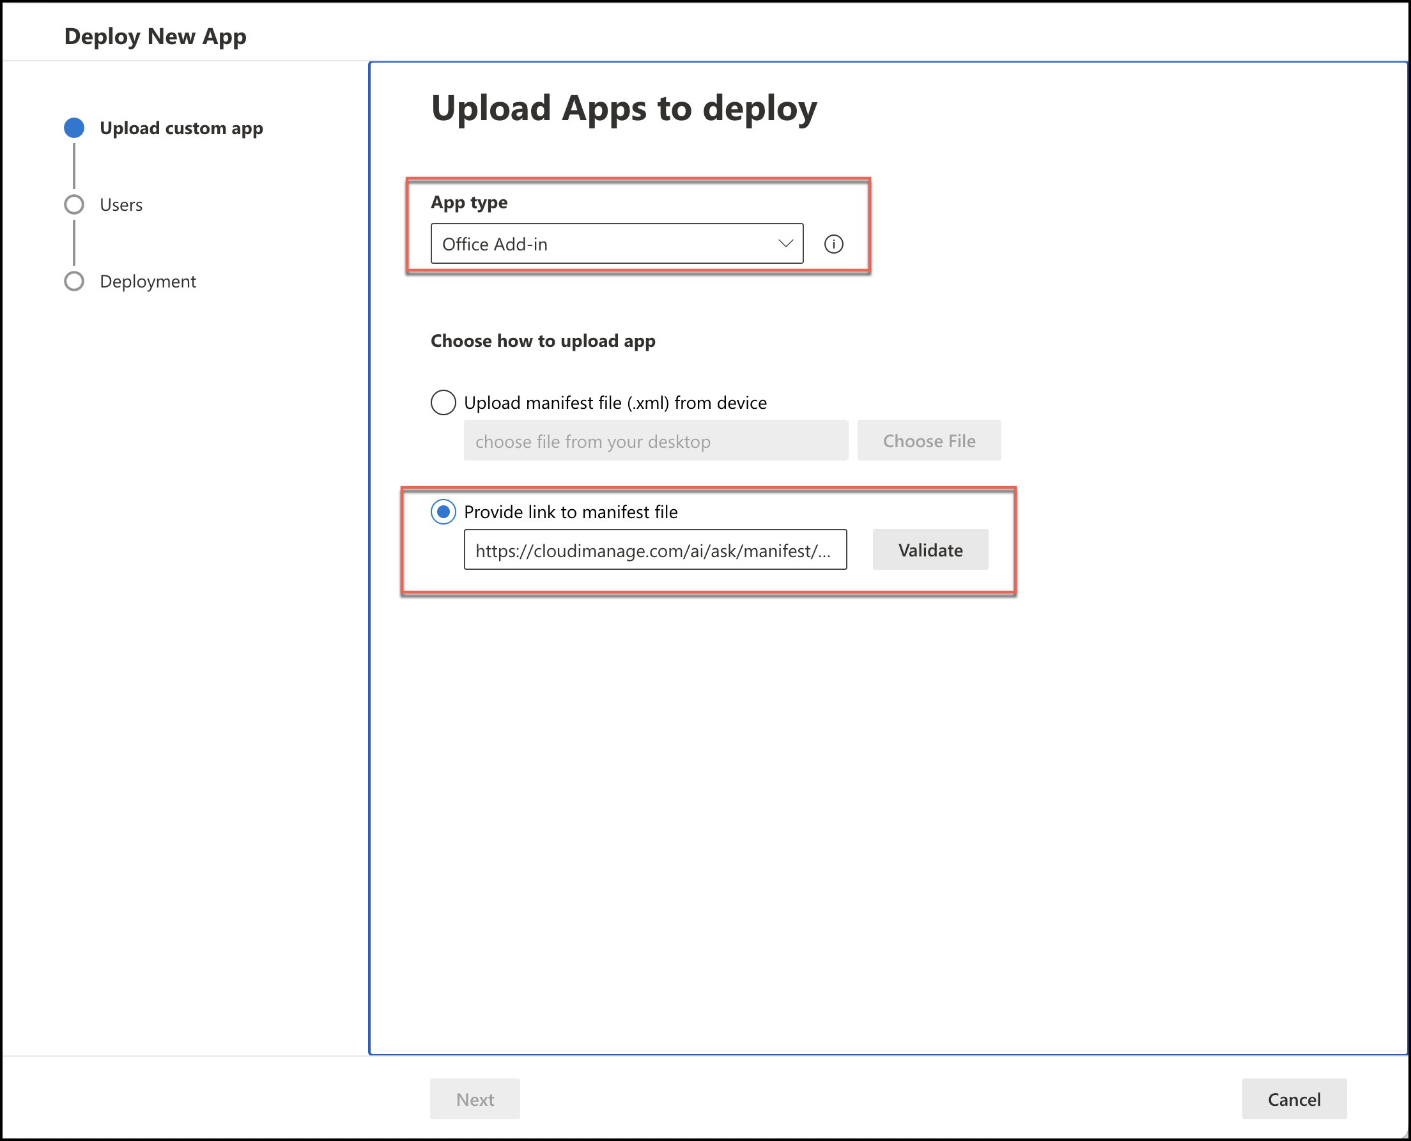
Task: Click the Deployment step circle indicator
Action: 74,281
